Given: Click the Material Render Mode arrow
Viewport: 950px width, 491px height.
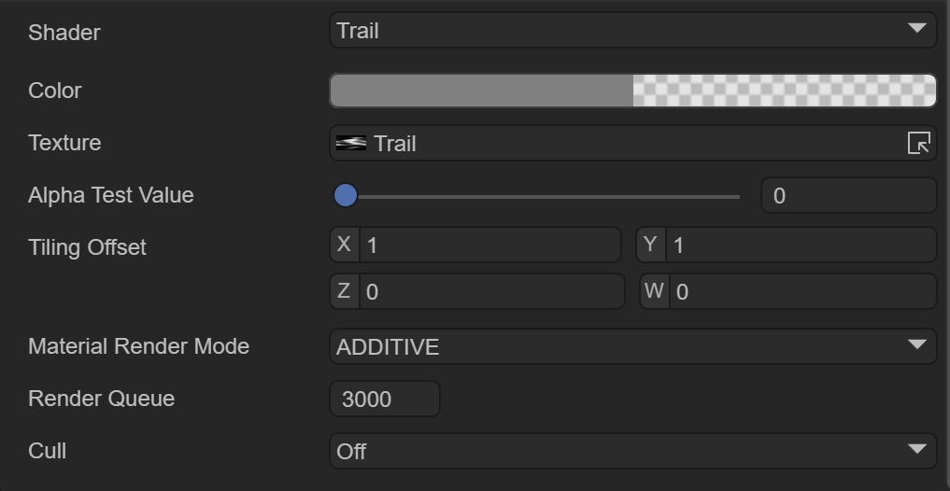Looking at the screenshot, I should [916, 345].
